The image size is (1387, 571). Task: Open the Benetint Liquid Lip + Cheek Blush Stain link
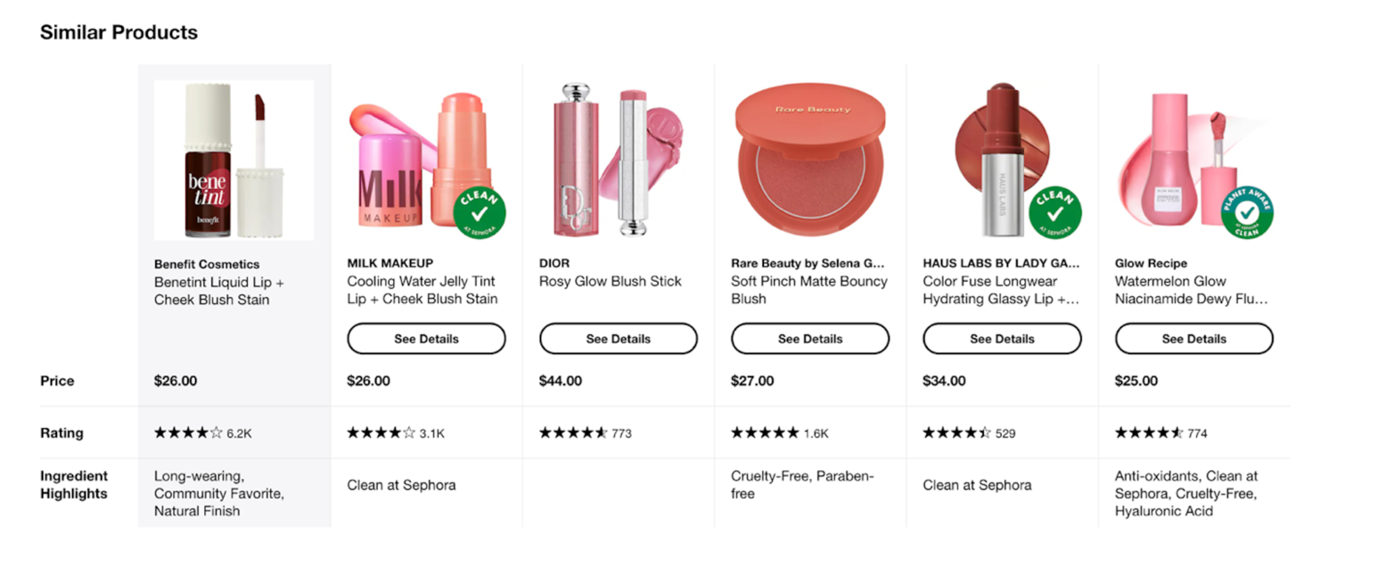218,291
